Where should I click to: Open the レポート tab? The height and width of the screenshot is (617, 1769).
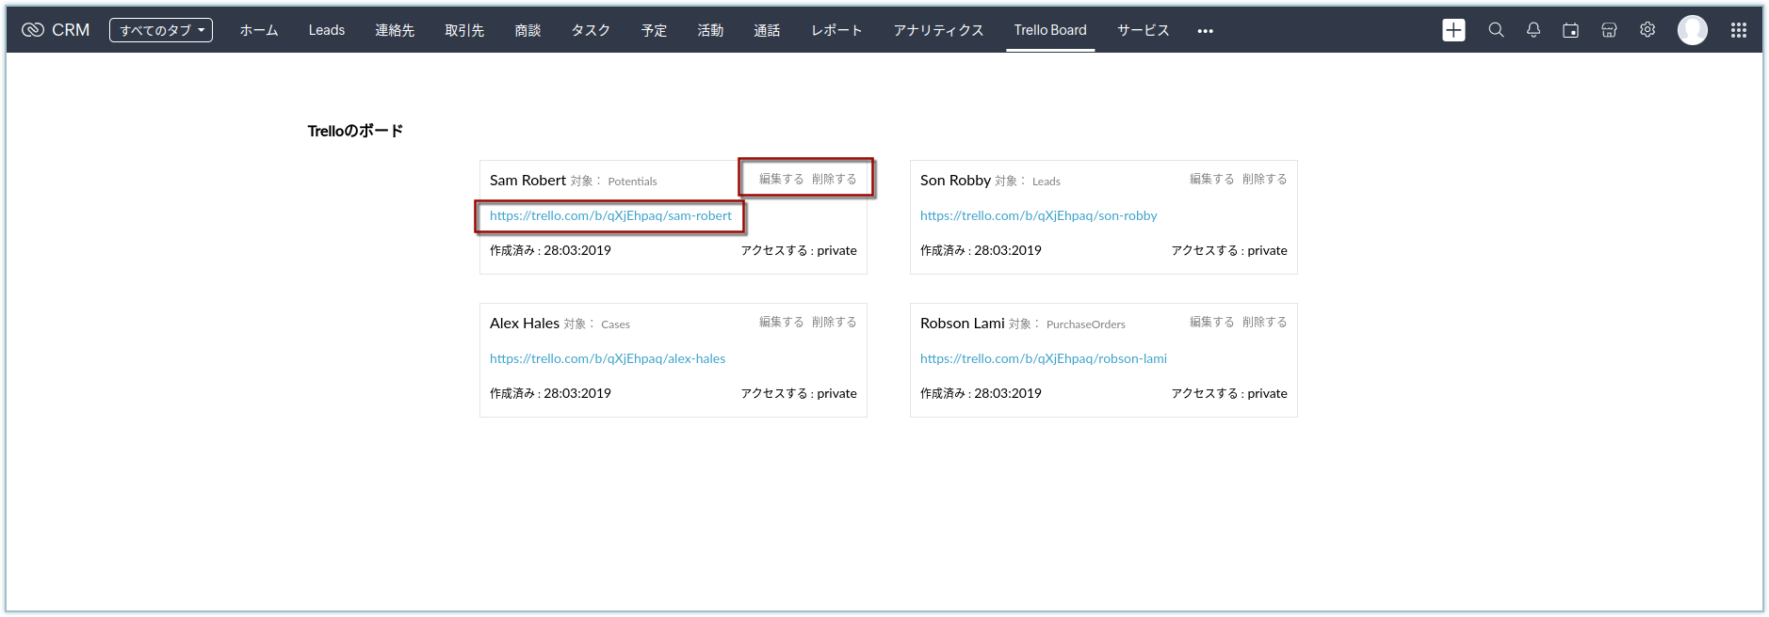[836, 30]
